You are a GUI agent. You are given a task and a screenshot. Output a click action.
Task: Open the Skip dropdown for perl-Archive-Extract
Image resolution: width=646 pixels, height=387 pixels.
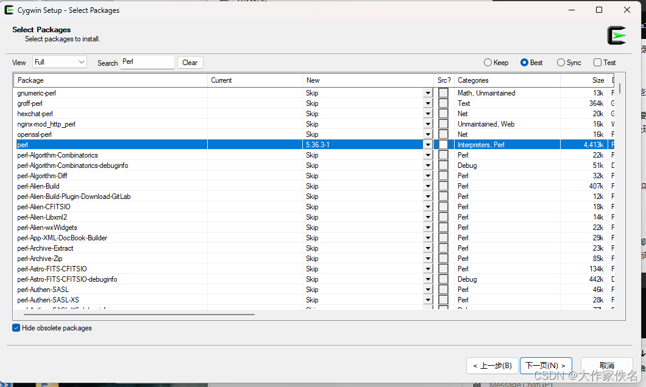click(x=428, y=248)
